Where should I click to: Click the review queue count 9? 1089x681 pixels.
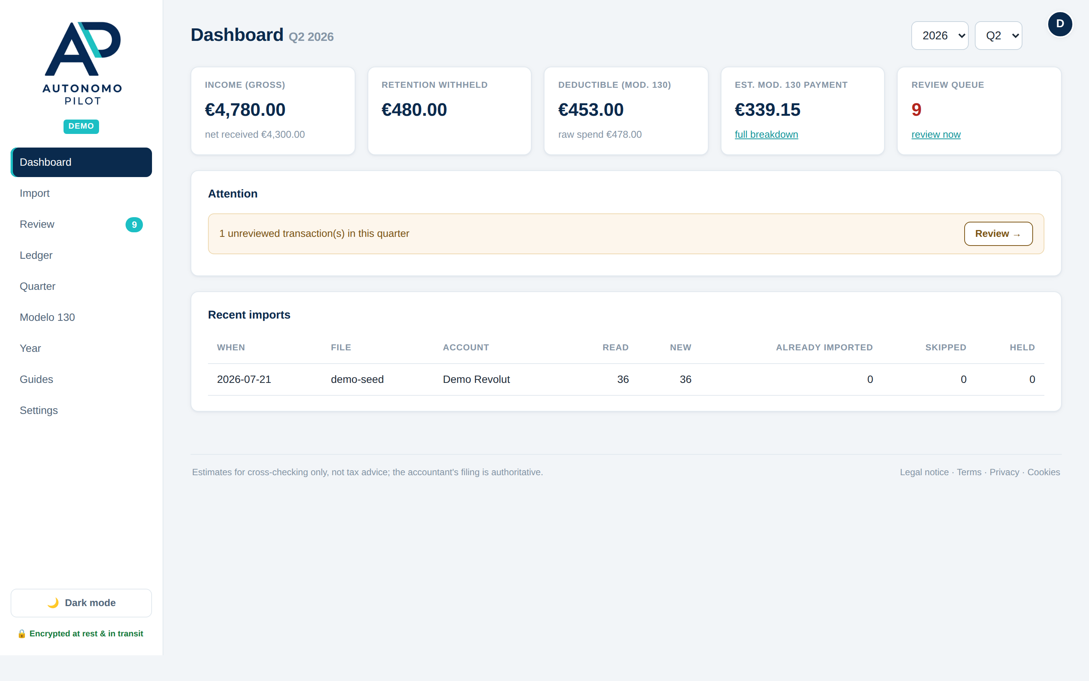coord(917,110)
